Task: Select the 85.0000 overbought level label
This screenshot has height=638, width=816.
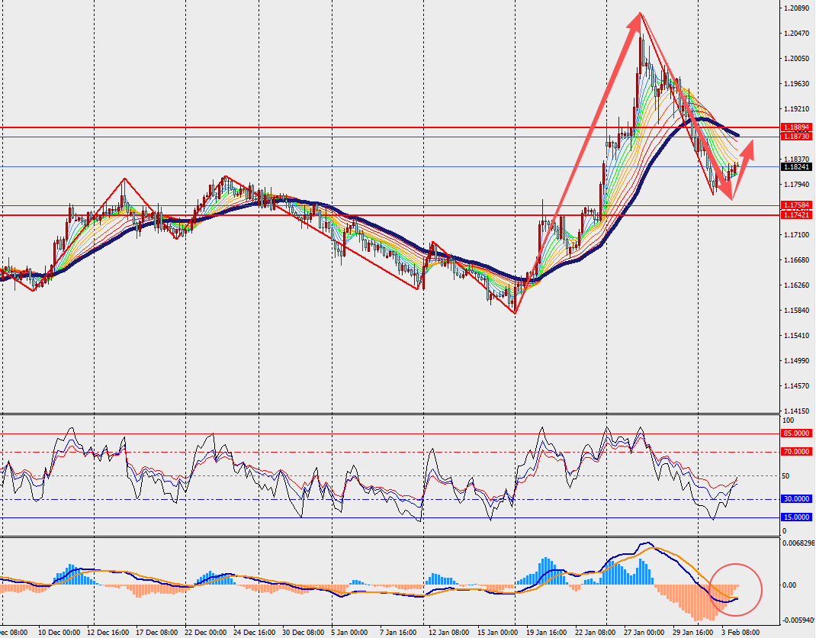Action: point(795,433)
